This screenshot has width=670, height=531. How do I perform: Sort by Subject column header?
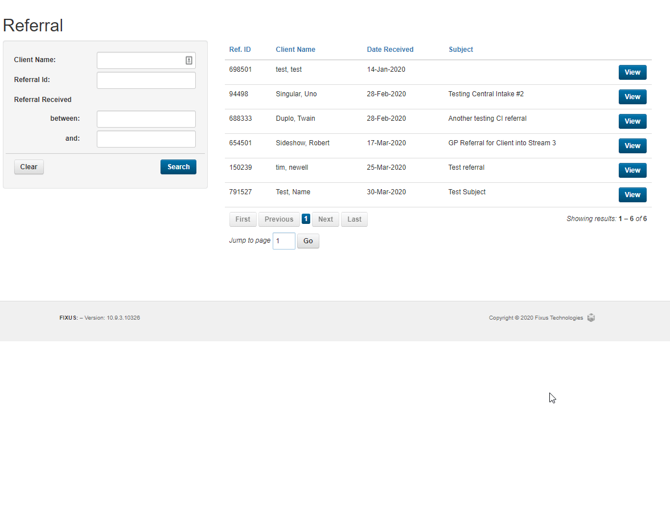(x=461, y=50)
